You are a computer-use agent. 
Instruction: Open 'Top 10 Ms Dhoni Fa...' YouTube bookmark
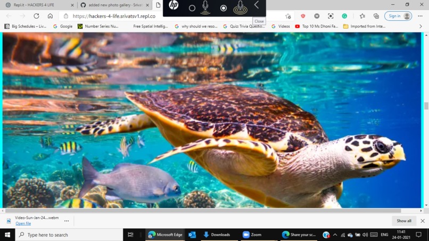pyautogui.click(x=317, y=26)
